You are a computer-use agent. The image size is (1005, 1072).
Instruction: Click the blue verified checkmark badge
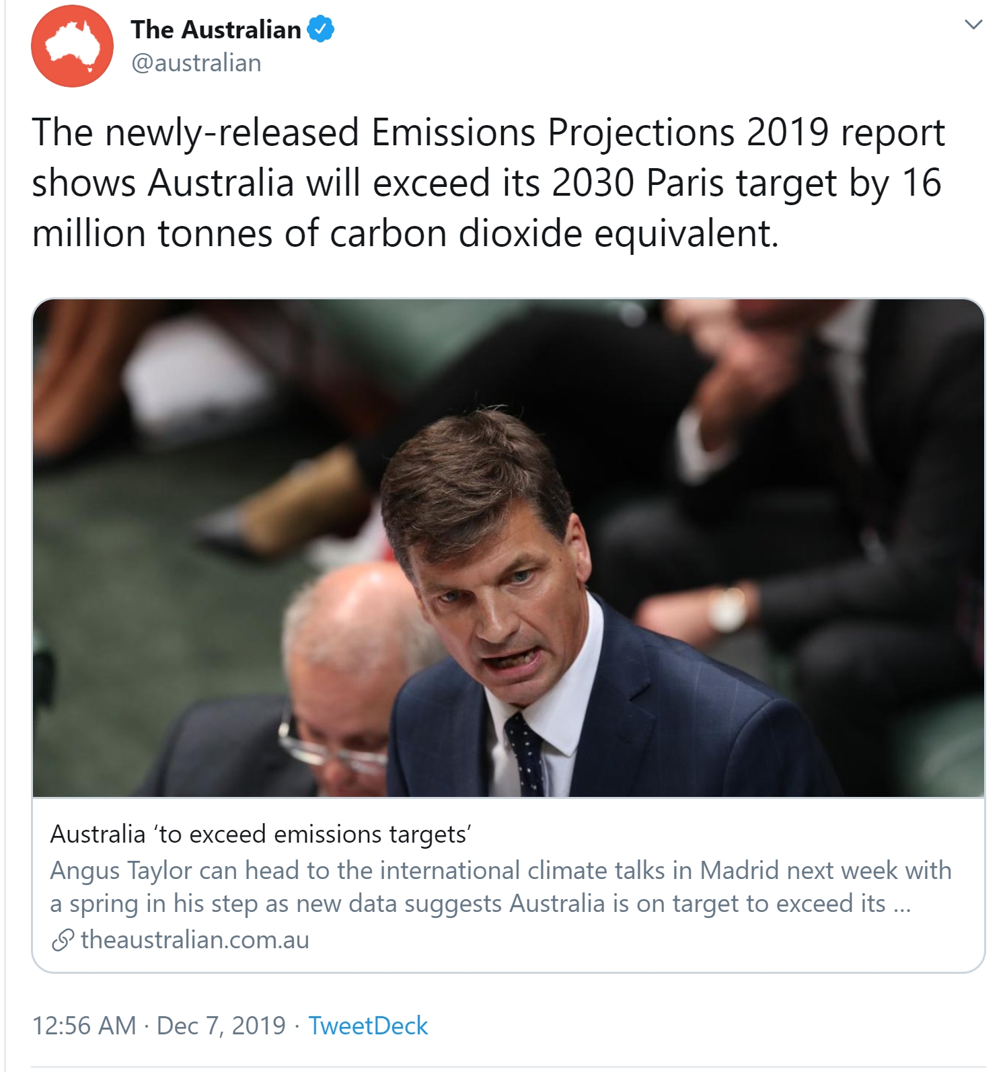pyautogui.click(x=321, y=30)
